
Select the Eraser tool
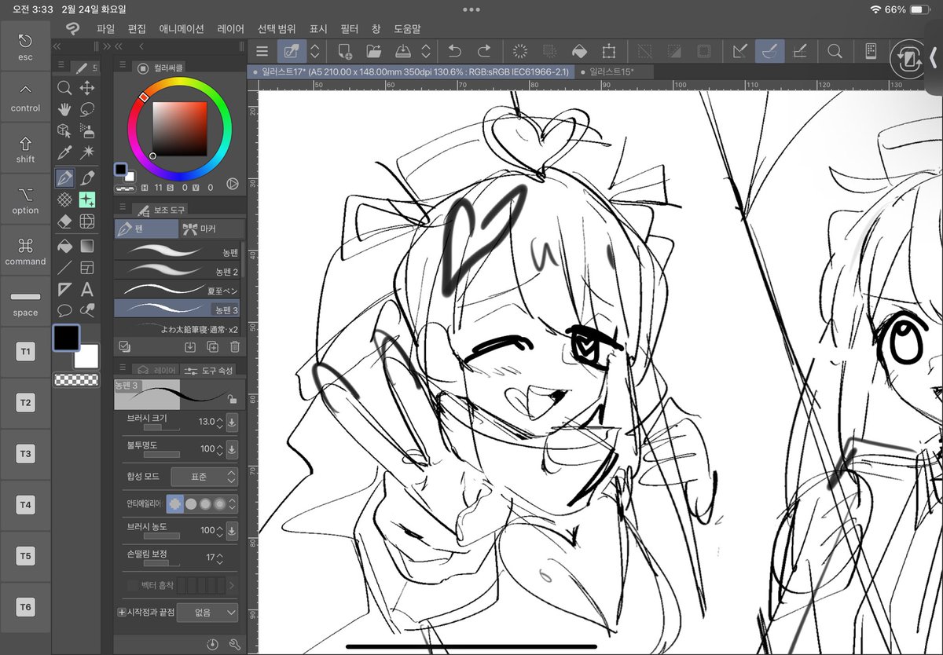click(65, 221)
